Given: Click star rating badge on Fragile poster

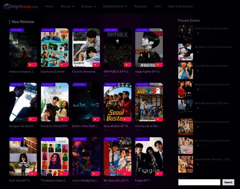Looking at the screenshot, I should tap(159, 174).
